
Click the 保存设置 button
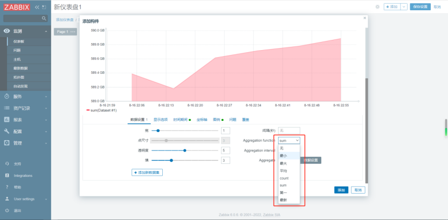point(420,7)
